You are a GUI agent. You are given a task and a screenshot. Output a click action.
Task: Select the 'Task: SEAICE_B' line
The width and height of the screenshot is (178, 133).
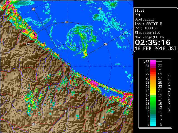[148, 24]
